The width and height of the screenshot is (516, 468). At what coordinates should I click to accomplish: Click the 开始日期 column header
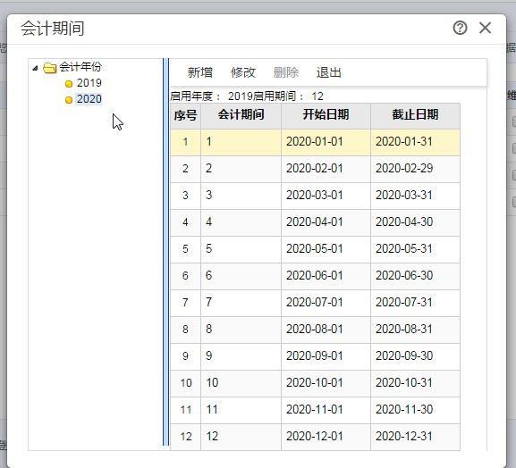[326, 116]
